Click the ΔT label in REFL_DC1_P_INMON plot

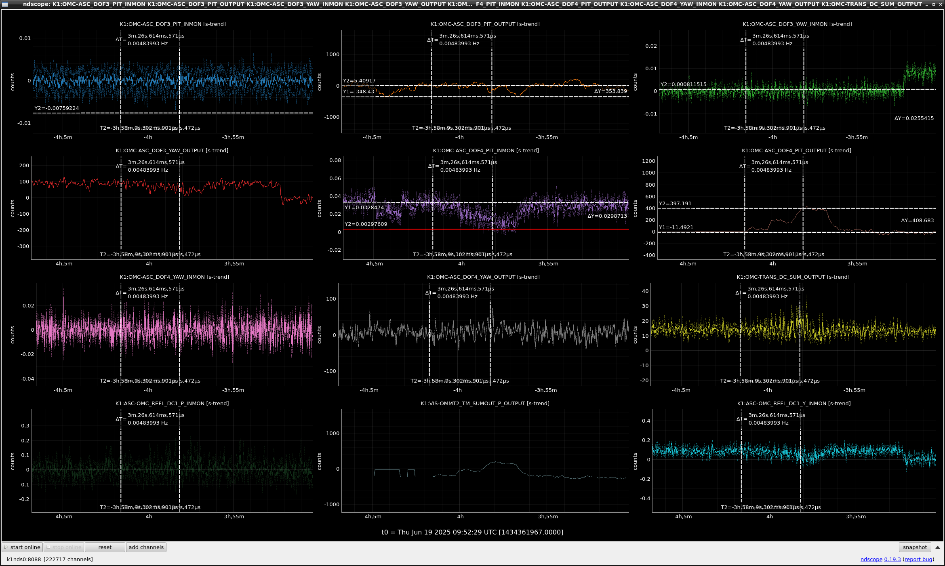[121, 419]
